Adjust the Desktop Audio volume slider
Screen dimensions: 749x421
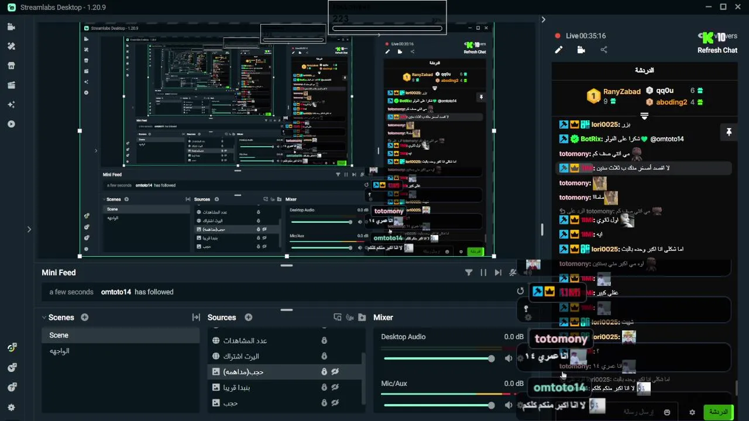[x=438, y=358]
